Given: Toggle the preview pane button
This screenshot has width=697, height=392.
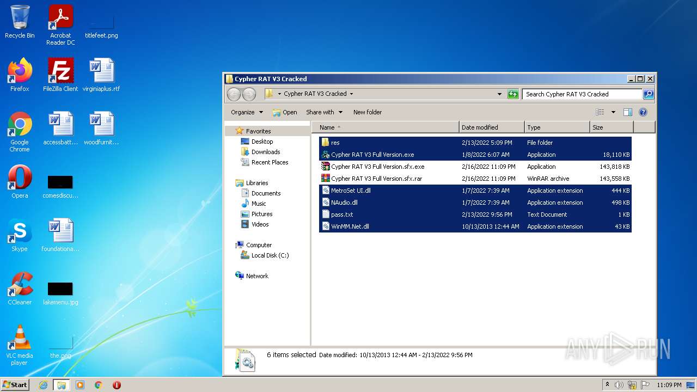Looking at the screenshot, I should pos(627,112).
